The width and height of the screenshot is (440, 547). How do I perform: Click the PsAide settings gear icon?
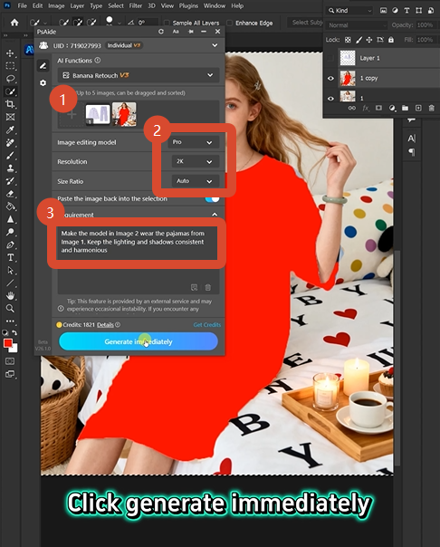[43, 83]
